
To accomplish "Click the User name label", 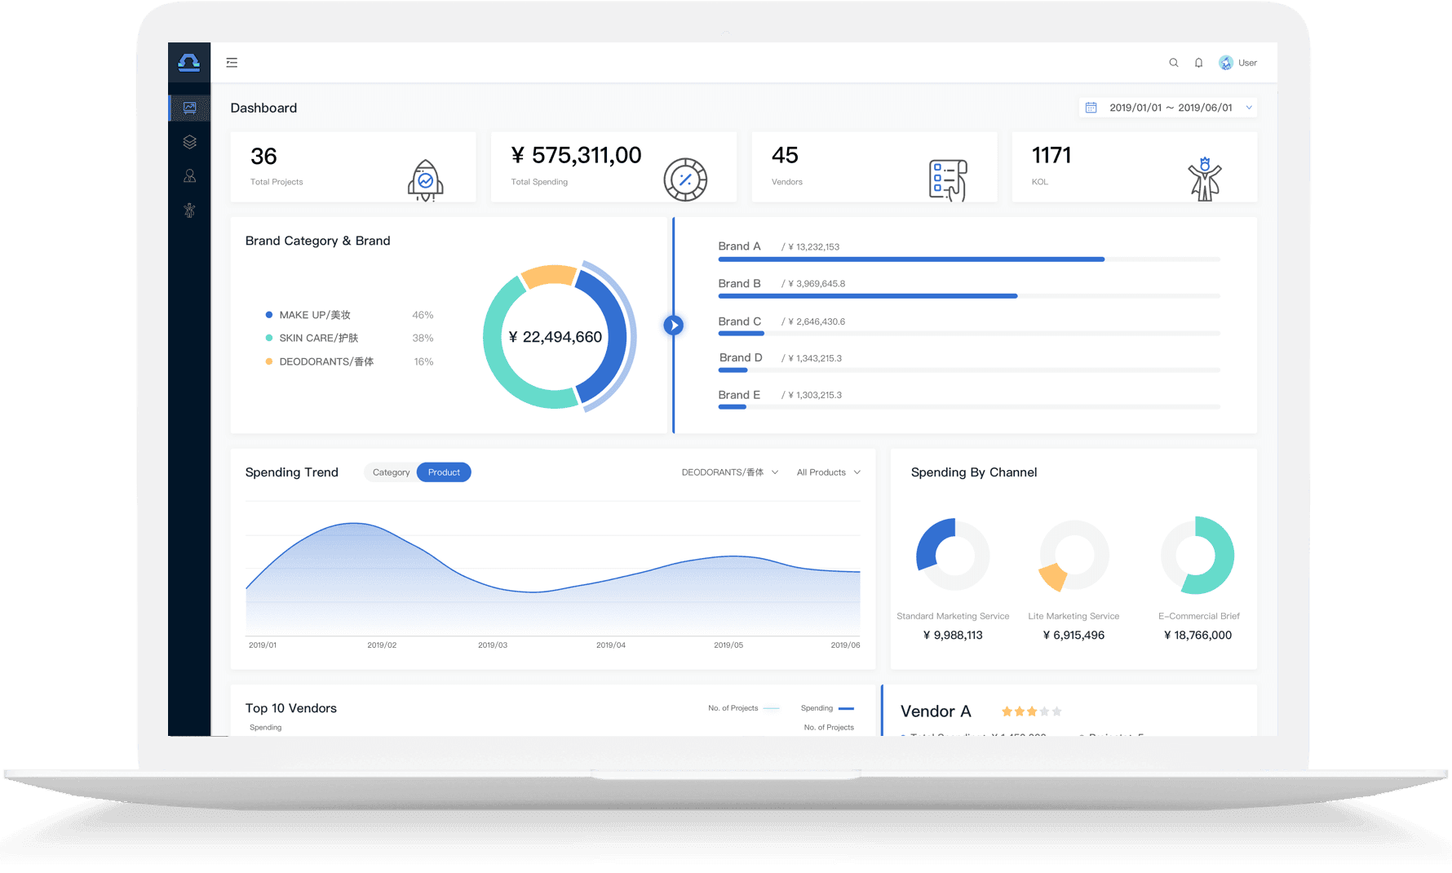I will click(x=1247, y=63).
